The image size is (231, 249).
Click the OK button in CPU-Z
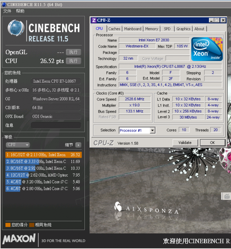click(213, 143)
